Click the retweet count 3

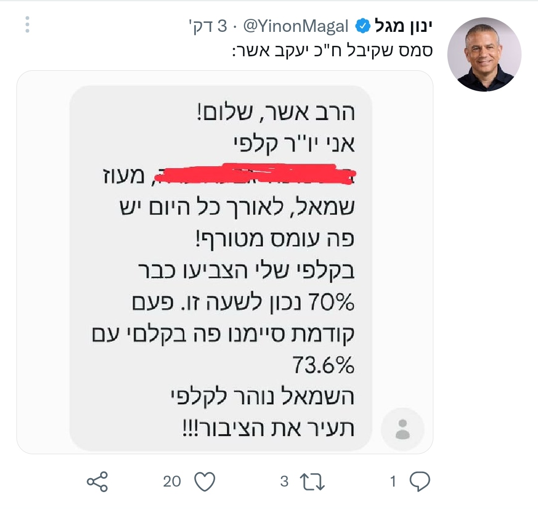click(284, 482)
